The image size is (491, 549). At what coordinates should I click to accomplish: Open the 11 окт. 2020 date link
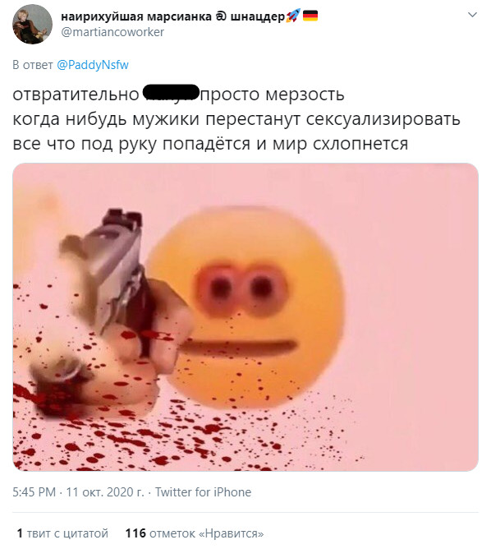pos(105,492)
